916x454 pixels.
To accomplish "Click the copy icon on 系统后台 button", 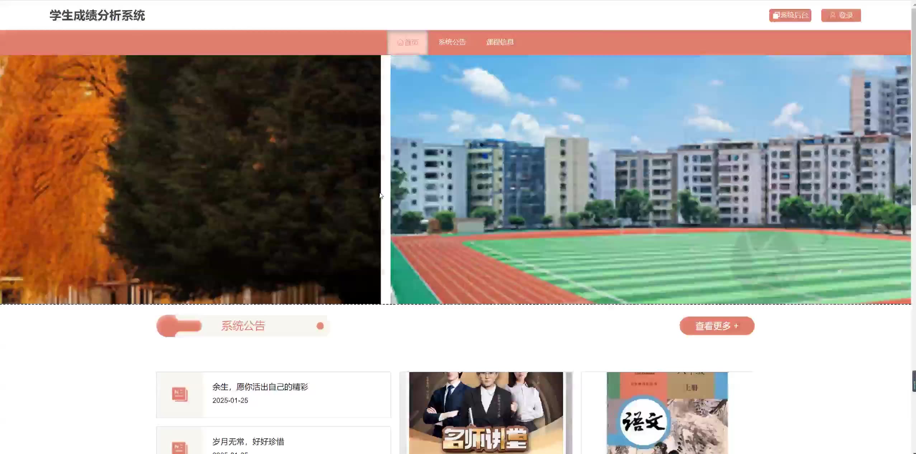I will click(x=776, y=15).
